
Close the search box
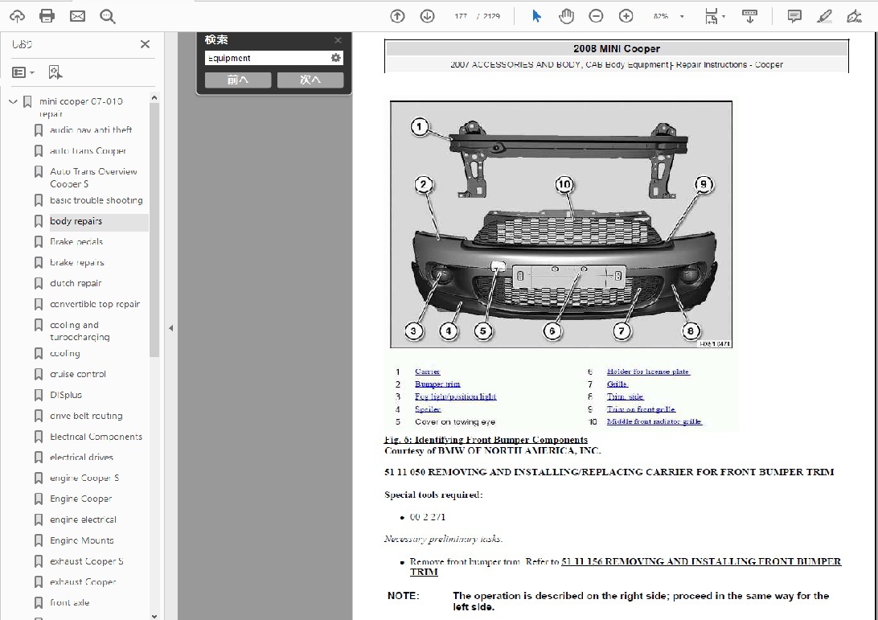338,39
